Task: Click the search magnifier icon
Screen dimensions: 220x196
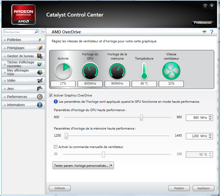Action: point(36,32)
